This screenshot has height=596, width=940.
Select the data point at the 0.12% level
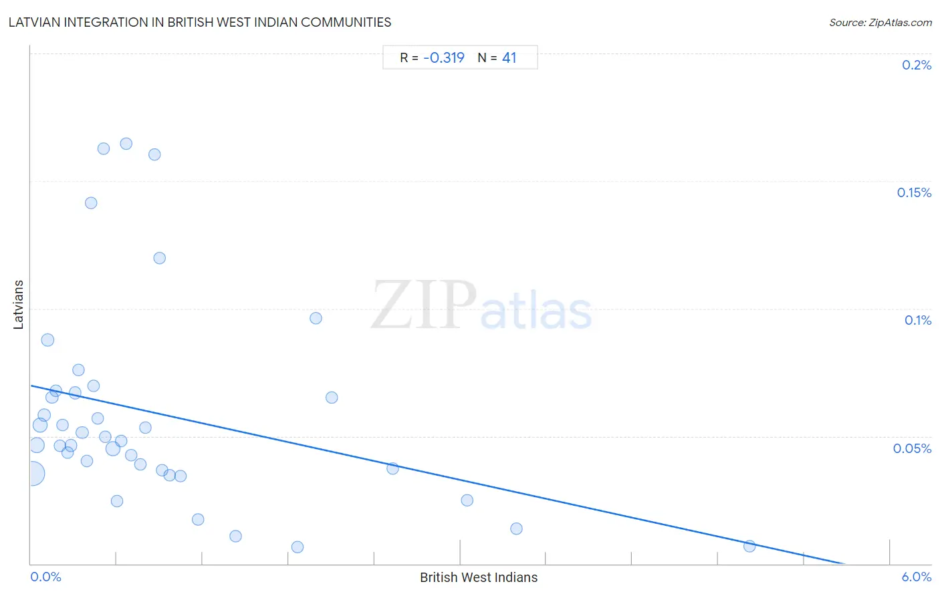click(159, 258)
